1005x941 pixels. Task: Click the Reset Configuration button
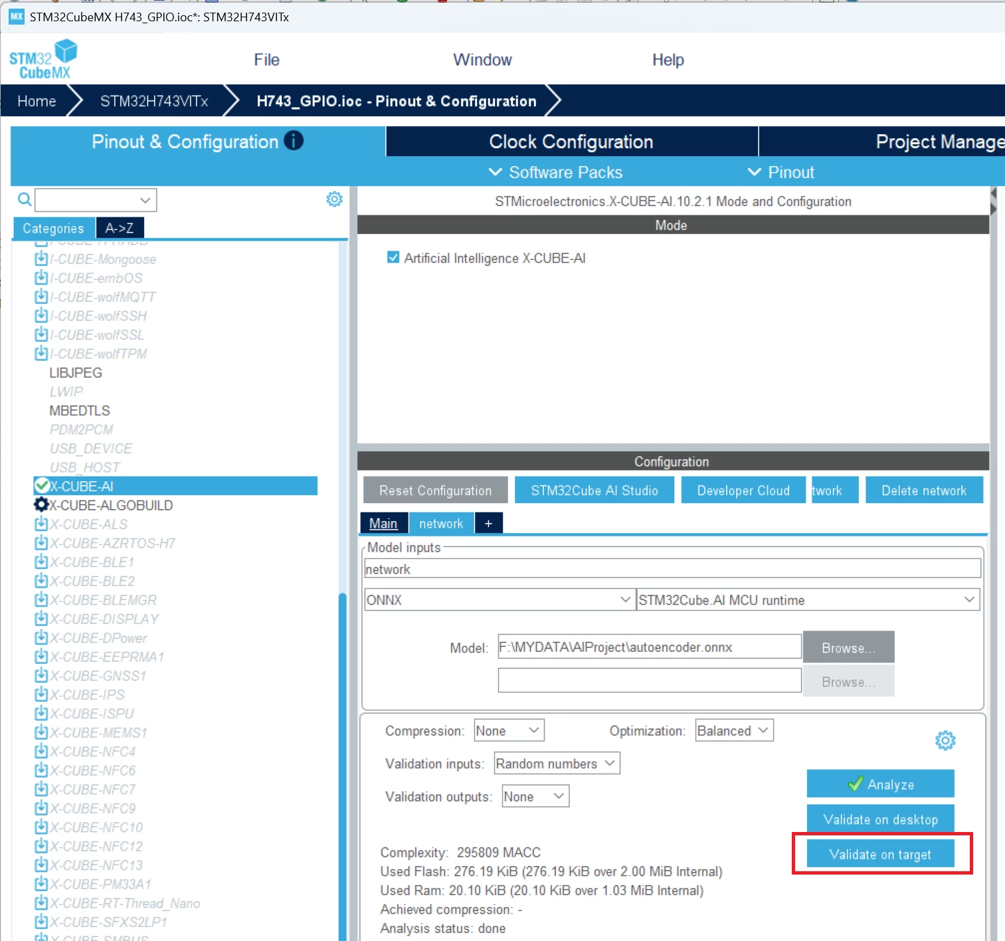(436, 490)
